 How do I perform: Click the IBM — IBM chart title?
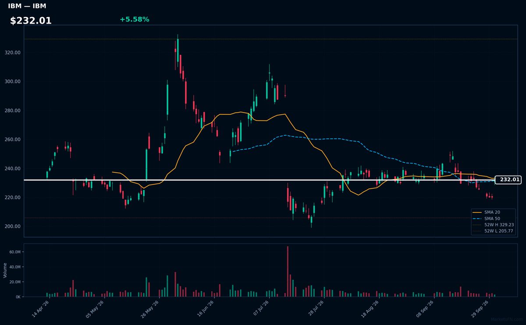click(27, 6)
